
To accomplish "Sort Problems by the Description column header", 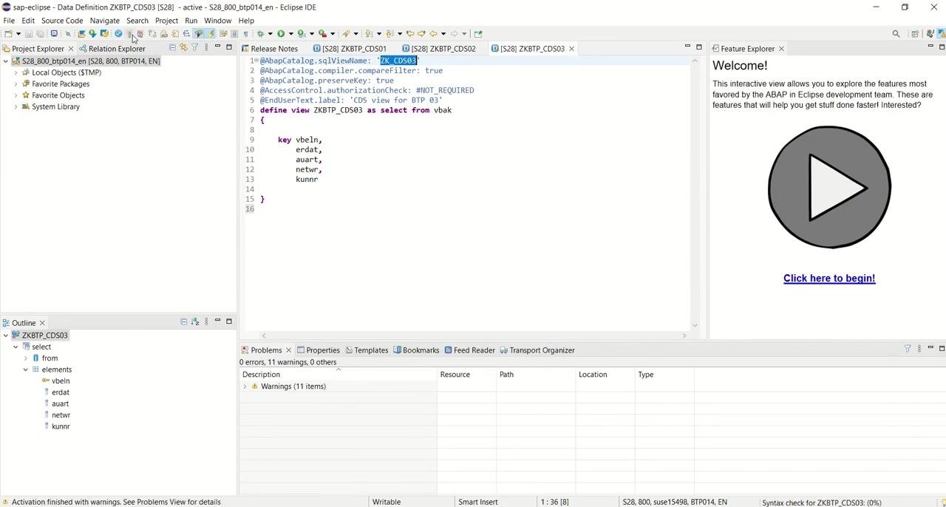I will [338, 375].
